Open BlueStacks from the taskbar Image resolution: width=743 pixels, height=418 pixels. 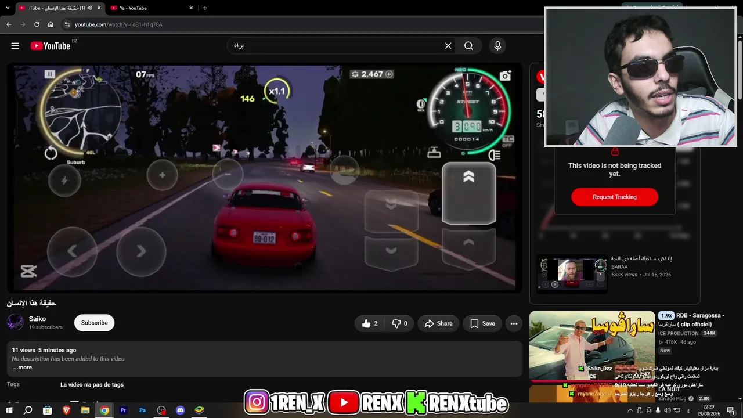point(199,410)
